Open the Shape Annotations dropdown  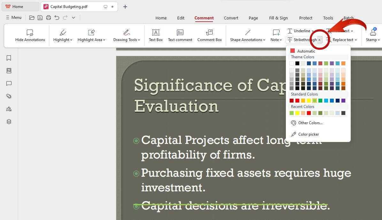[x=264, y=40]
